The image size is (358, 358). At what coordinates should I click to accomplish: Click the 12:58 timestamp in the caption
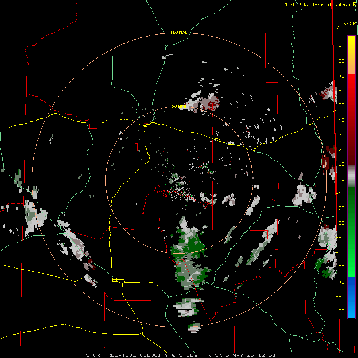point(267,355)
